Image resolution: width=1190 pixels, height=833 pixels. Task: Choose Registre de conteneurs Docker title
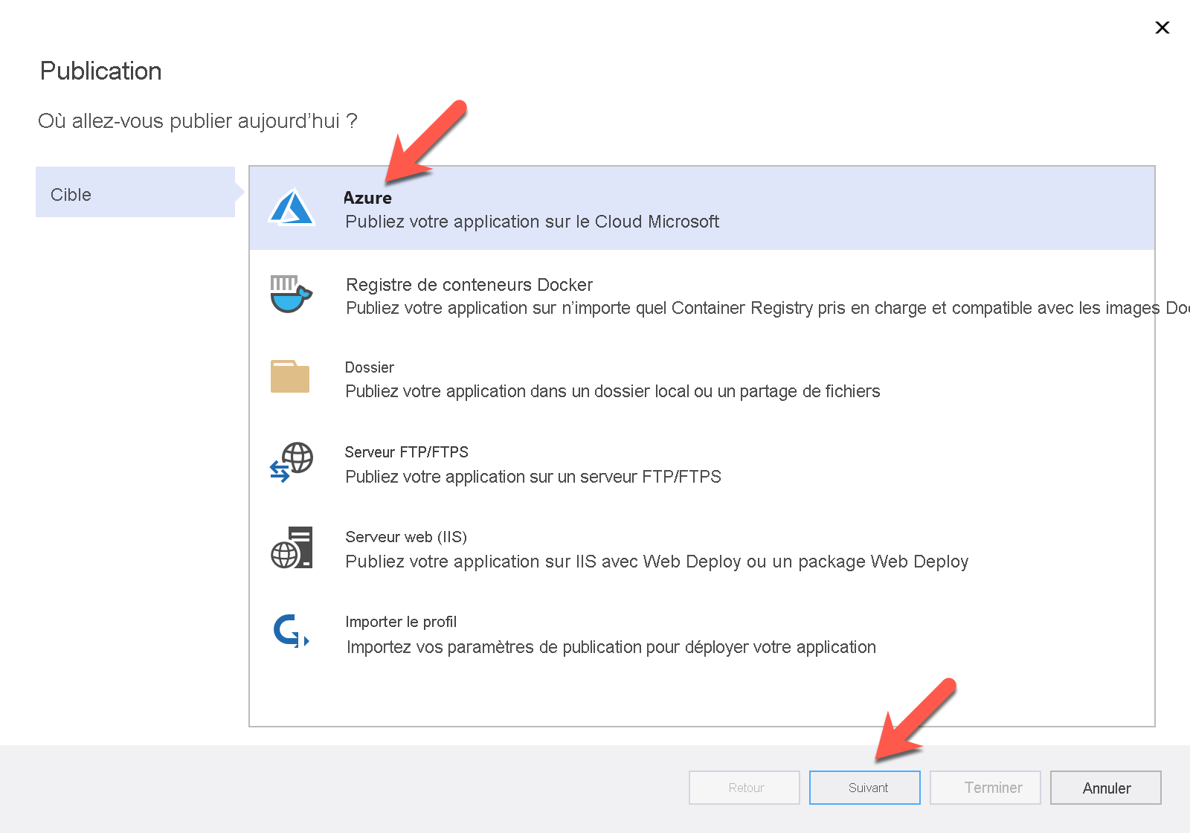click(469, 285)
